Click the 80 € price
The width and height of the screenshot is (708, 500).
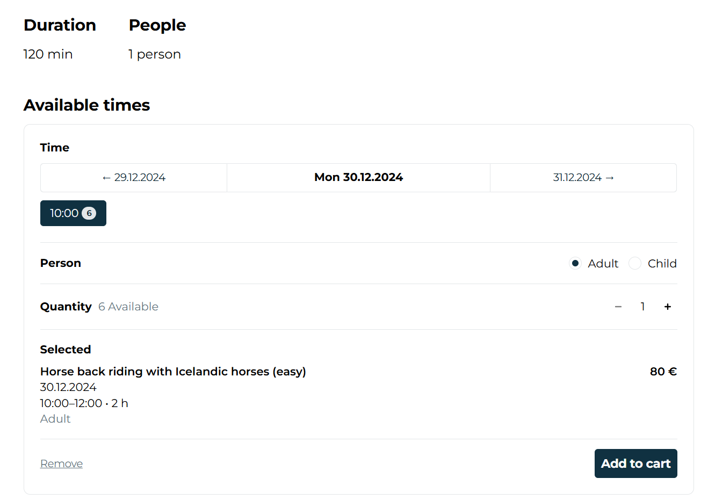pyautogui.click(x=663, y=372)
